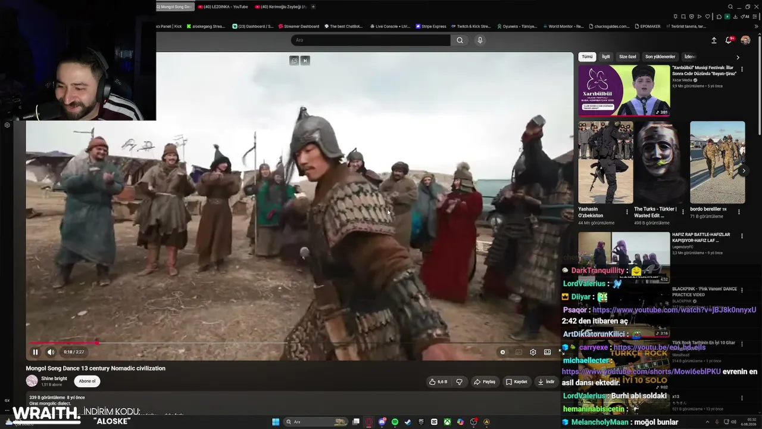Expand the hidden bookmarks overflow chevron
762x429 pixels.
click(x=755, y=26)
